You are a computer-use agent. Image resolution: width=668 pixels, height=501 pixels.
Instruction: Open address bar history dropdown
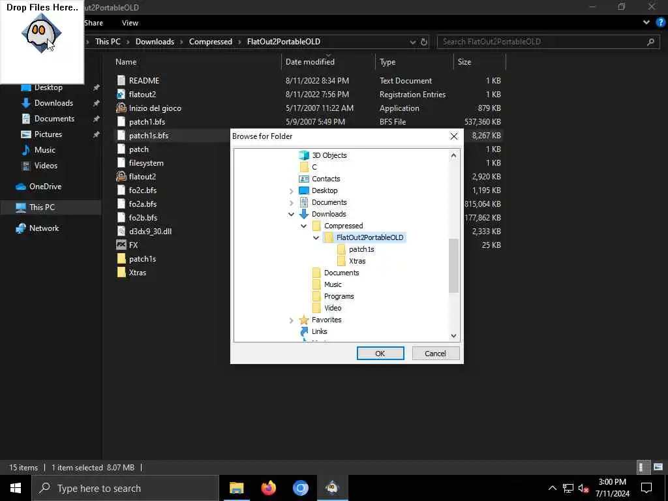412,42
